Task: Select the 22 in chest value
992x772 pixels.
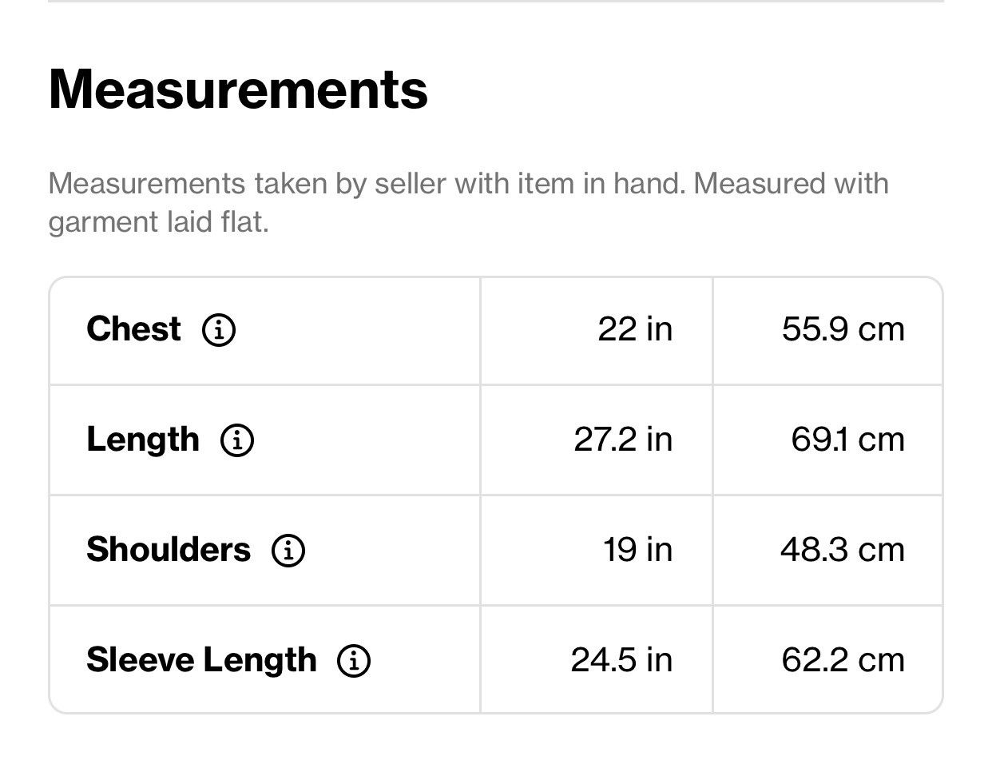Action: click(635, 328)
